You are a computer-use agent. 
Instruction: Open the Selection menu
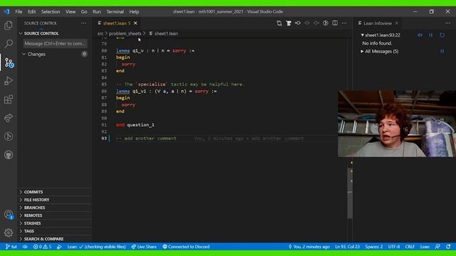click(51, 11)
